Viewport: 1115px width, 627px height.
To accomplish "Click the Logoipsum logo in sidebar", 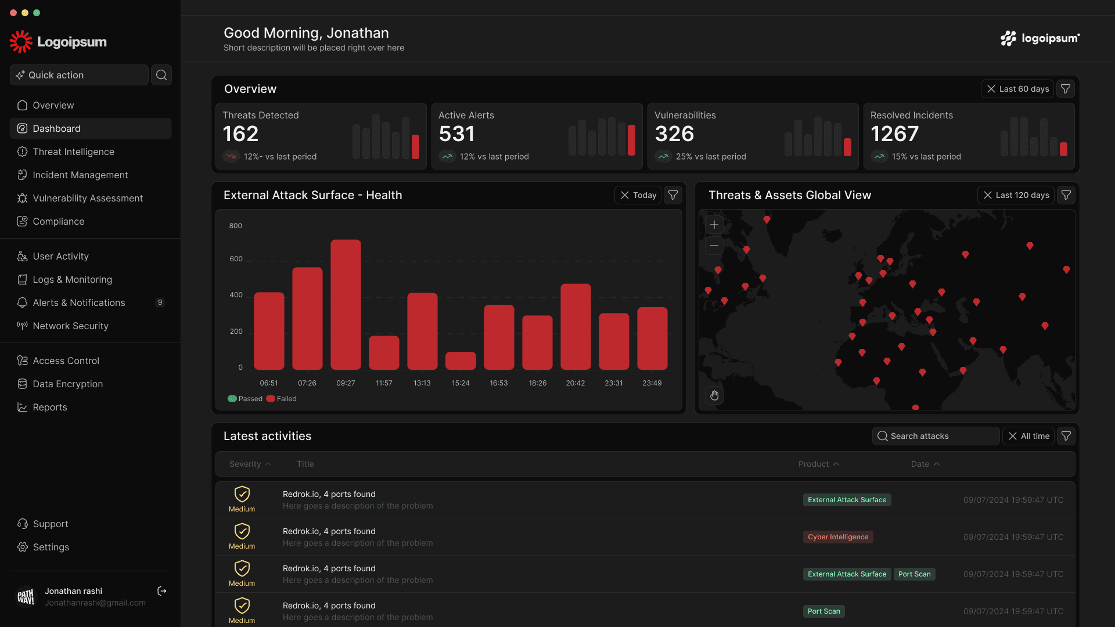I will [x=58, y=42].
